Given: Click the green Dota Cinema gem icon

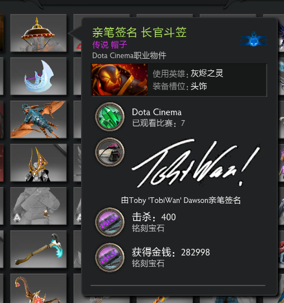Looking at the screenshot, I should (x=110, y=117).
